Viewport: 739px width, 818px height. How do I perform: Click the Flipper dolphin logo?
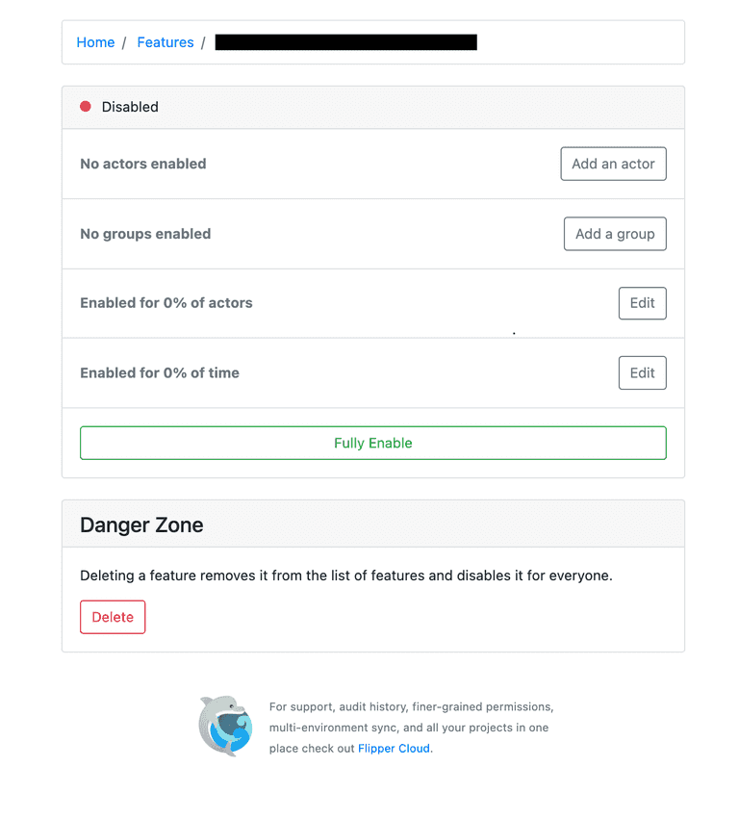[225, 726]
